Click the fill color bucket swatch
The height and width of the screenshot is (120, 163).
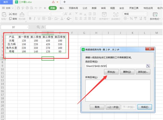pyautogui.click(x=56, y=19)
